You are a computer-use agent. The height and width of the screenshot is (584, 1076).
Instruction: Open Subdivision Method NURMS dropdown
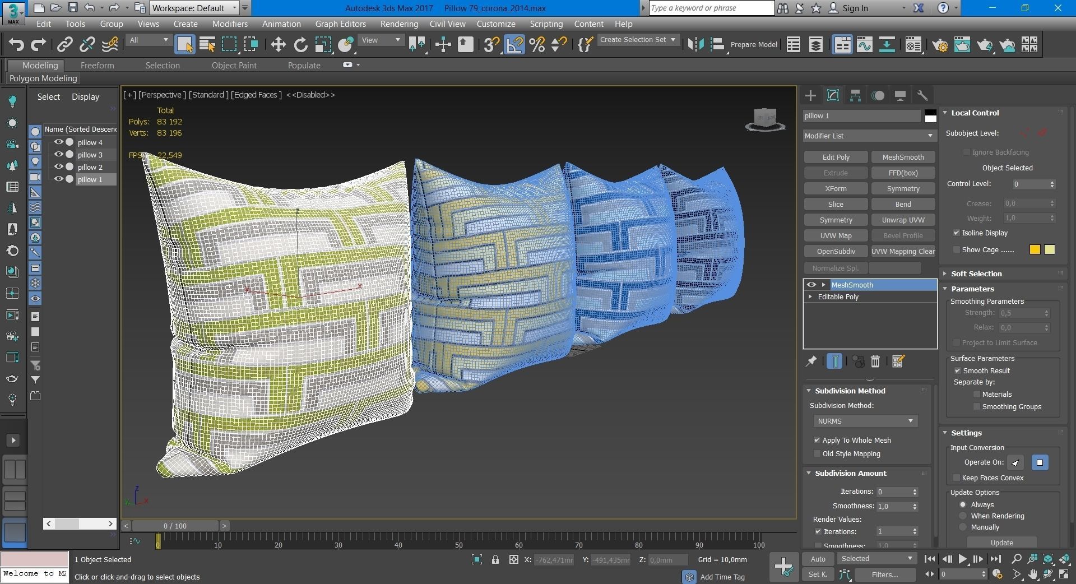pyautogui.click(x=865, y=421)
